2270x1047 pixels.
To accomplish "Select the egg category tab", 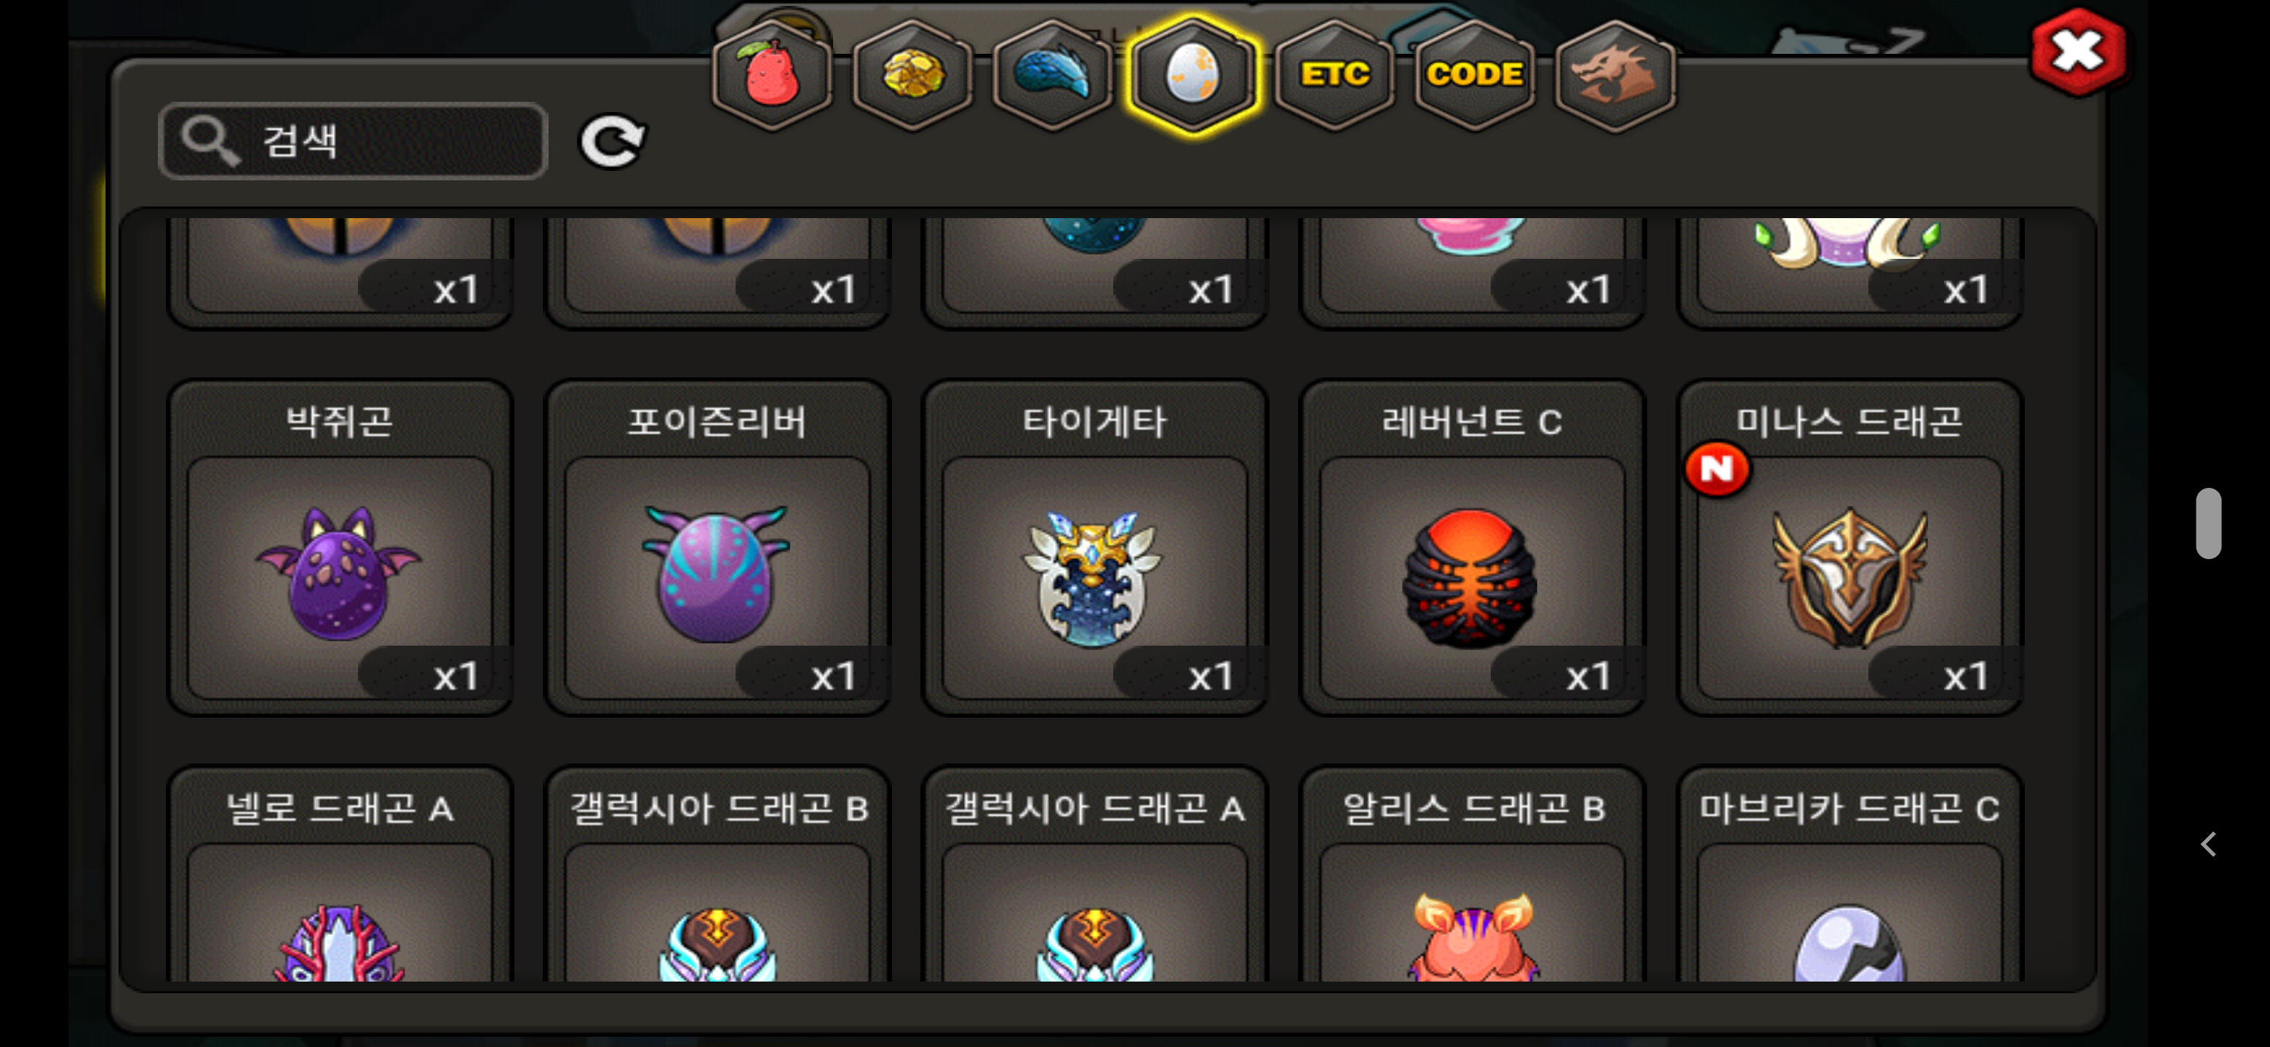I will tap(1193, 76).
